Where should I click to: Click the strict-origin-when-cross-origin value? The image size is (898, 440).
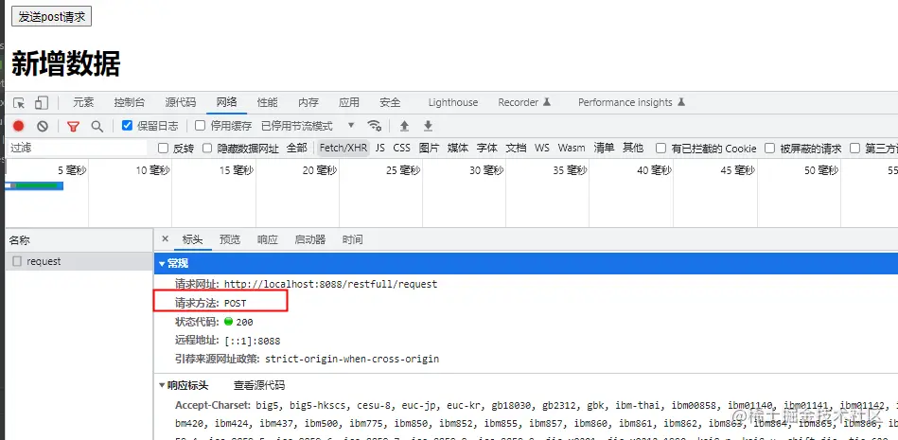pos(352,360)
